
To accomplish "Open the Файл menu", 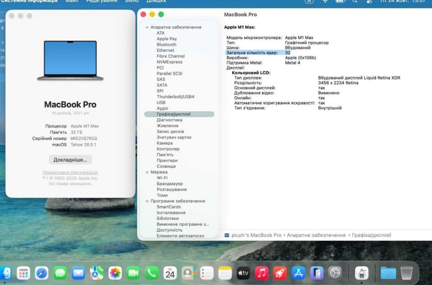I will click(x=72, y=1).
